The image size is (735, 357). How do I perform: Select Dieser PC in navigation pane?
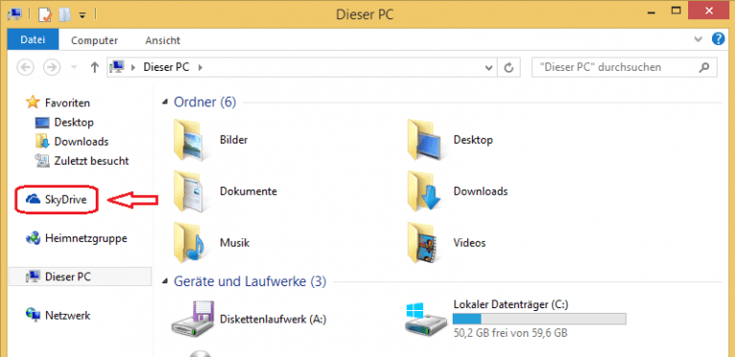tap(80, 277)
